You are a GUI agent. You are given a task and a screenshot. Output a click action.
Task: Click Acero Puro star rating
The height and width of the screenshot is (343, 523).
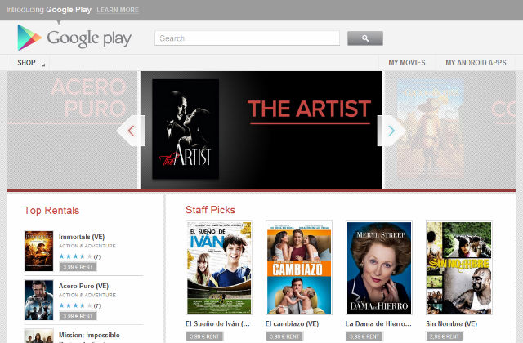pos(75,305)
